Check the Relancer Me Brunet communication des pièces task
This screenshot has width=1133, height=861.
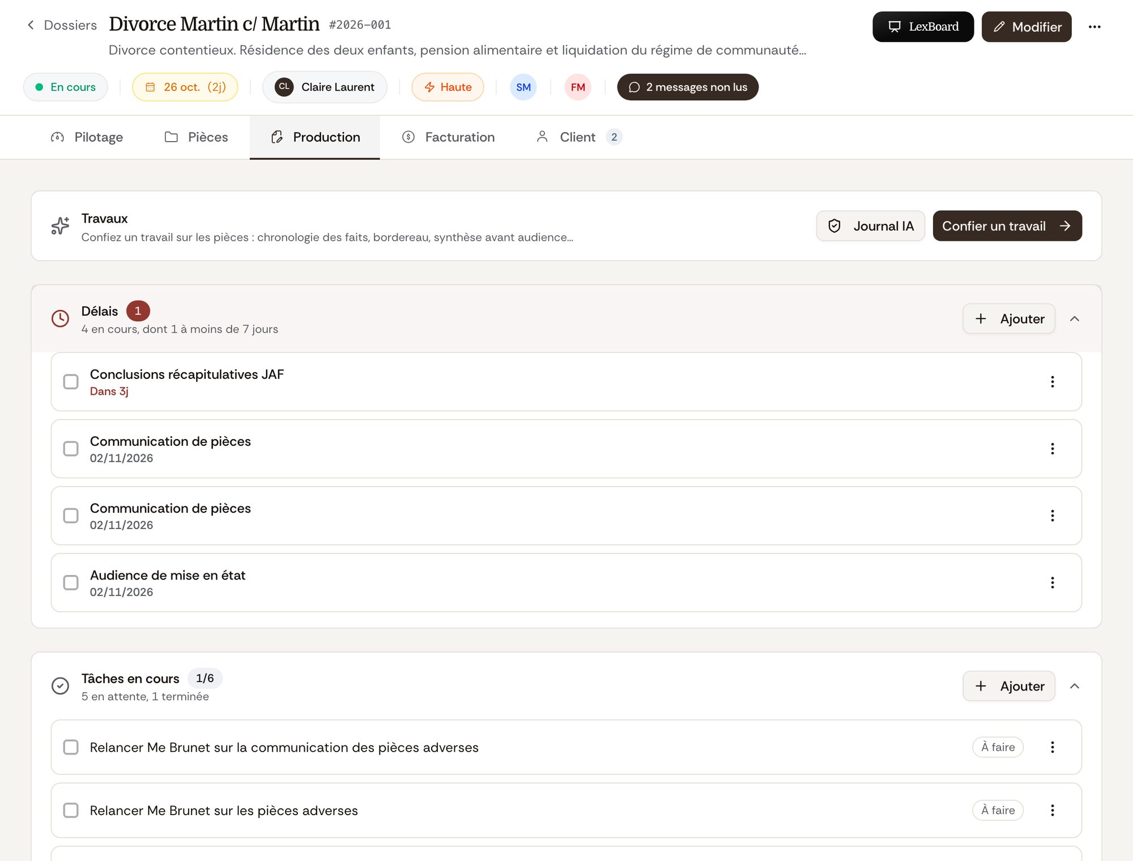[71, 747]
